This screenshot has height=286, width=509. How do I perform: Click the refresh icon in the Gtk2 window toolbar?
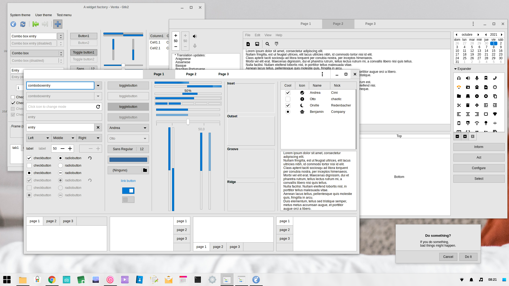pos(23,24)
